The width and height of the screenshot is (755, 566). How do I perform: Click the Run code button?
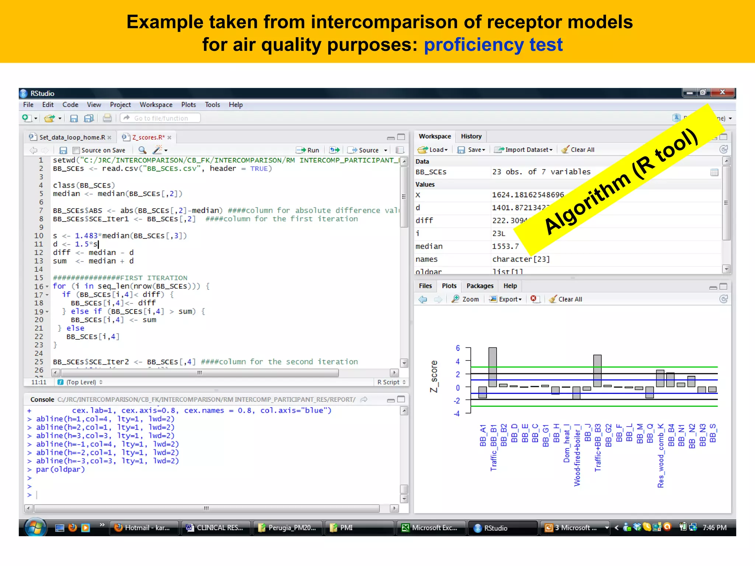[x=308, y=150]
